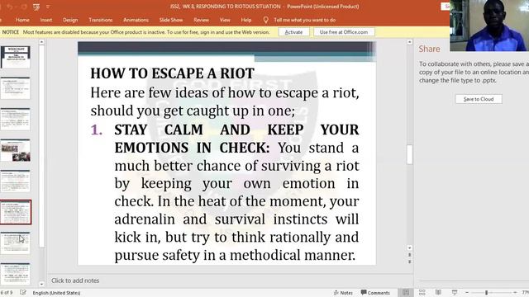This screenshot has width=529, height=297.
Task: Select the third slide thumbnail
Action: [x=15, y=119]
